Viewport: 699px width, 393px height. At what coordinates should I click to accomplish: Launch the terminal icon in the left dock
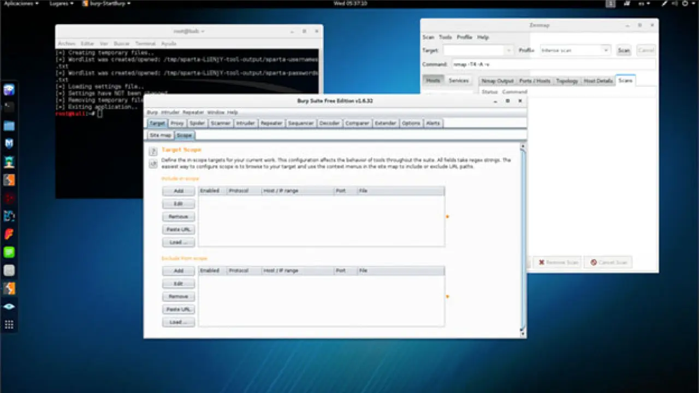(9, 108)
